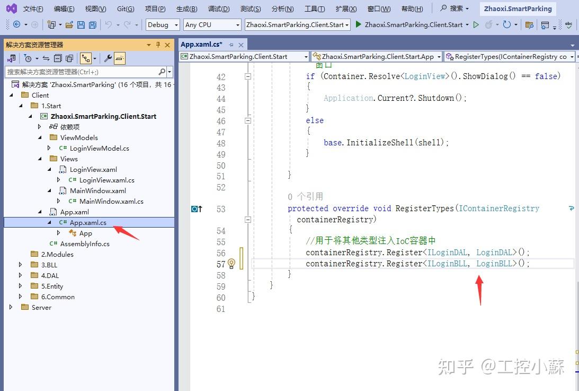Collapse All items in Solution Explorer
Viewport: 579px width, 391px height.
click(x=59, y=58)
